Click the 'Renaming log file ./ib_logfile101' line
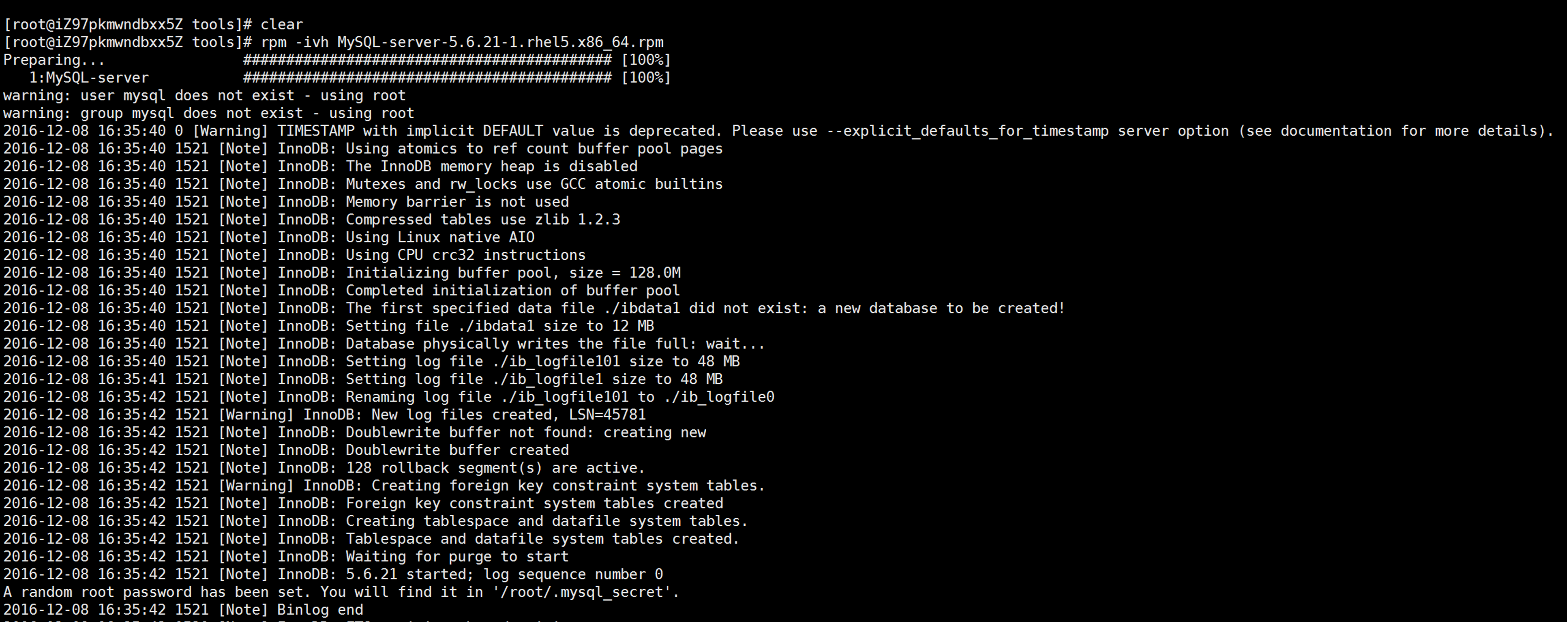 pyautogui.click(x=389, y=397)
